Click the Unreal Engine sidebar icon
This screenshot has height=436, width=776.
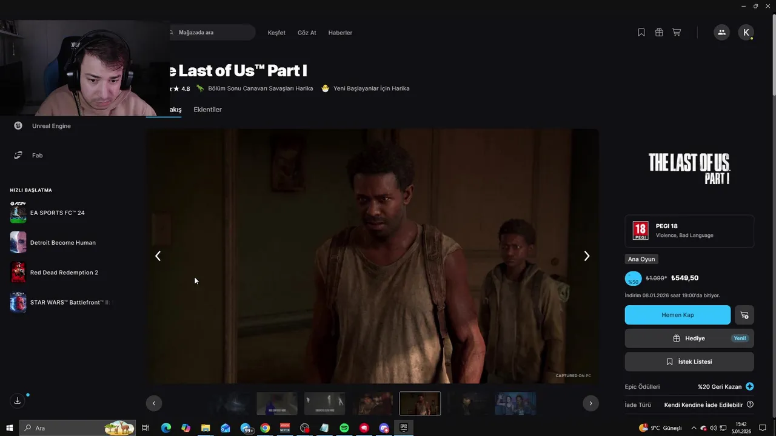[x=18, y=126]
